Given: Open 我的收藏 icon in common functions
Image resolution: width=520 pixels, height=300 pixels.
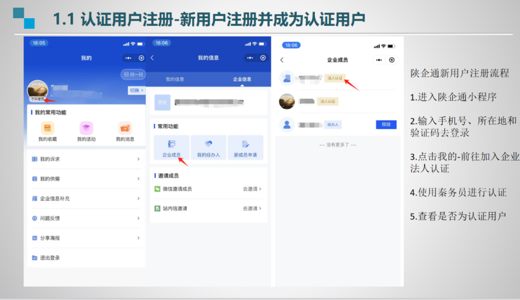Looking at the screenshot, I should click(47, 128).
